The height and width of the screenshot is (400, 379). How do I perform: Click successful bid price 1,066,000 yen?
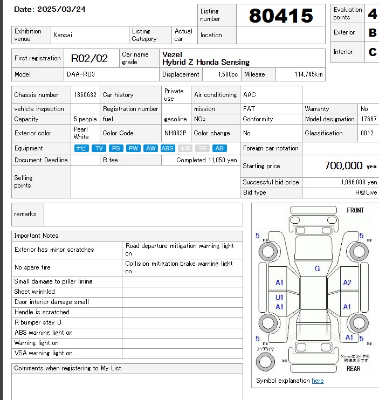pyautogui.click(x=359, y=182)
